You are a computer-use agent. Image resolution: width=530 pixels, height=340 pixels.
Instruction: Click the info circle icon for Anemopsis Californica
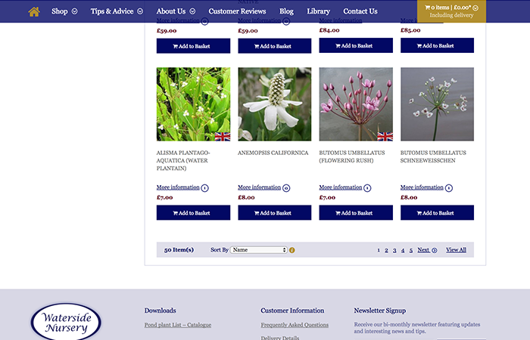(286, 188)
